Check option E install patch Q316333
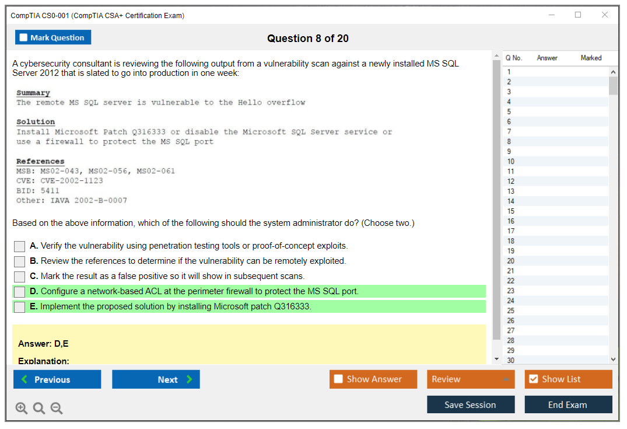 click(x=20, y=307)
